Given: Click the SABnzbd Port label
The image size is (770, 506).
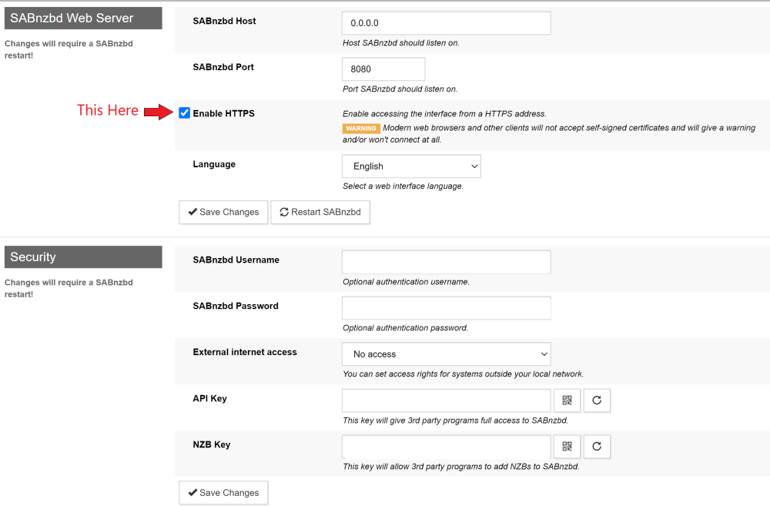Looking at the screenshot, I should click(223, 67).
